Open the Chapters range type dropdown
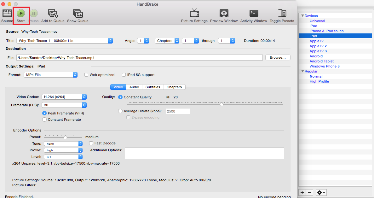374x198 pixels. 167,41
